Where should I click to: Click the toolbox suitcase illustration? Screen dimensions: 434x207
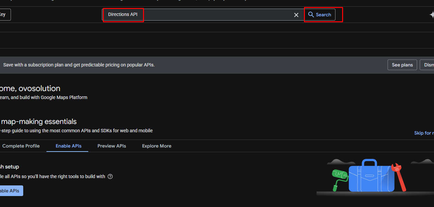pyautogui.click(x=371, y=175)
